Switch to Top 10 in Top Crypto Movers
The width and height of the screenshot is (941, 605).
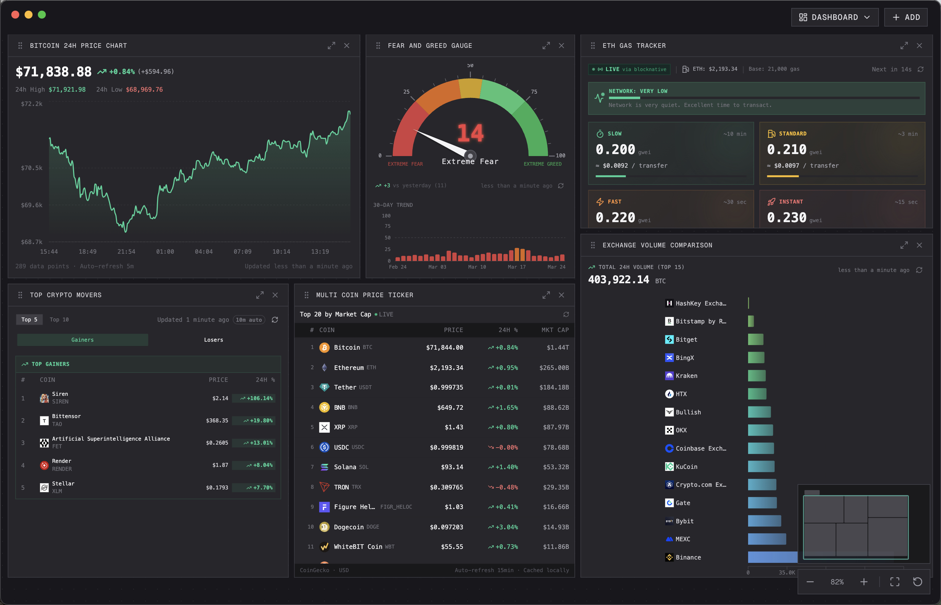click(59, 319)
